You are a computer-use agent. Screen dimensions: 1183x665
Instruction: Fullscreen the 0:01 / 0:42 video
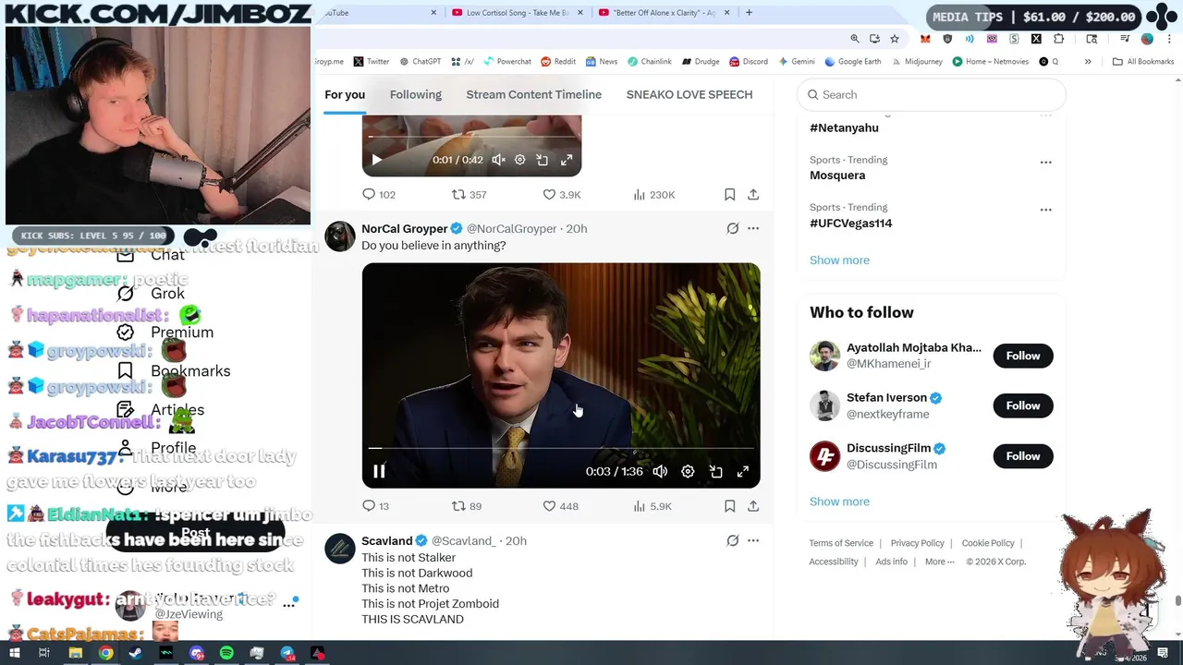(x=567, y=160)
